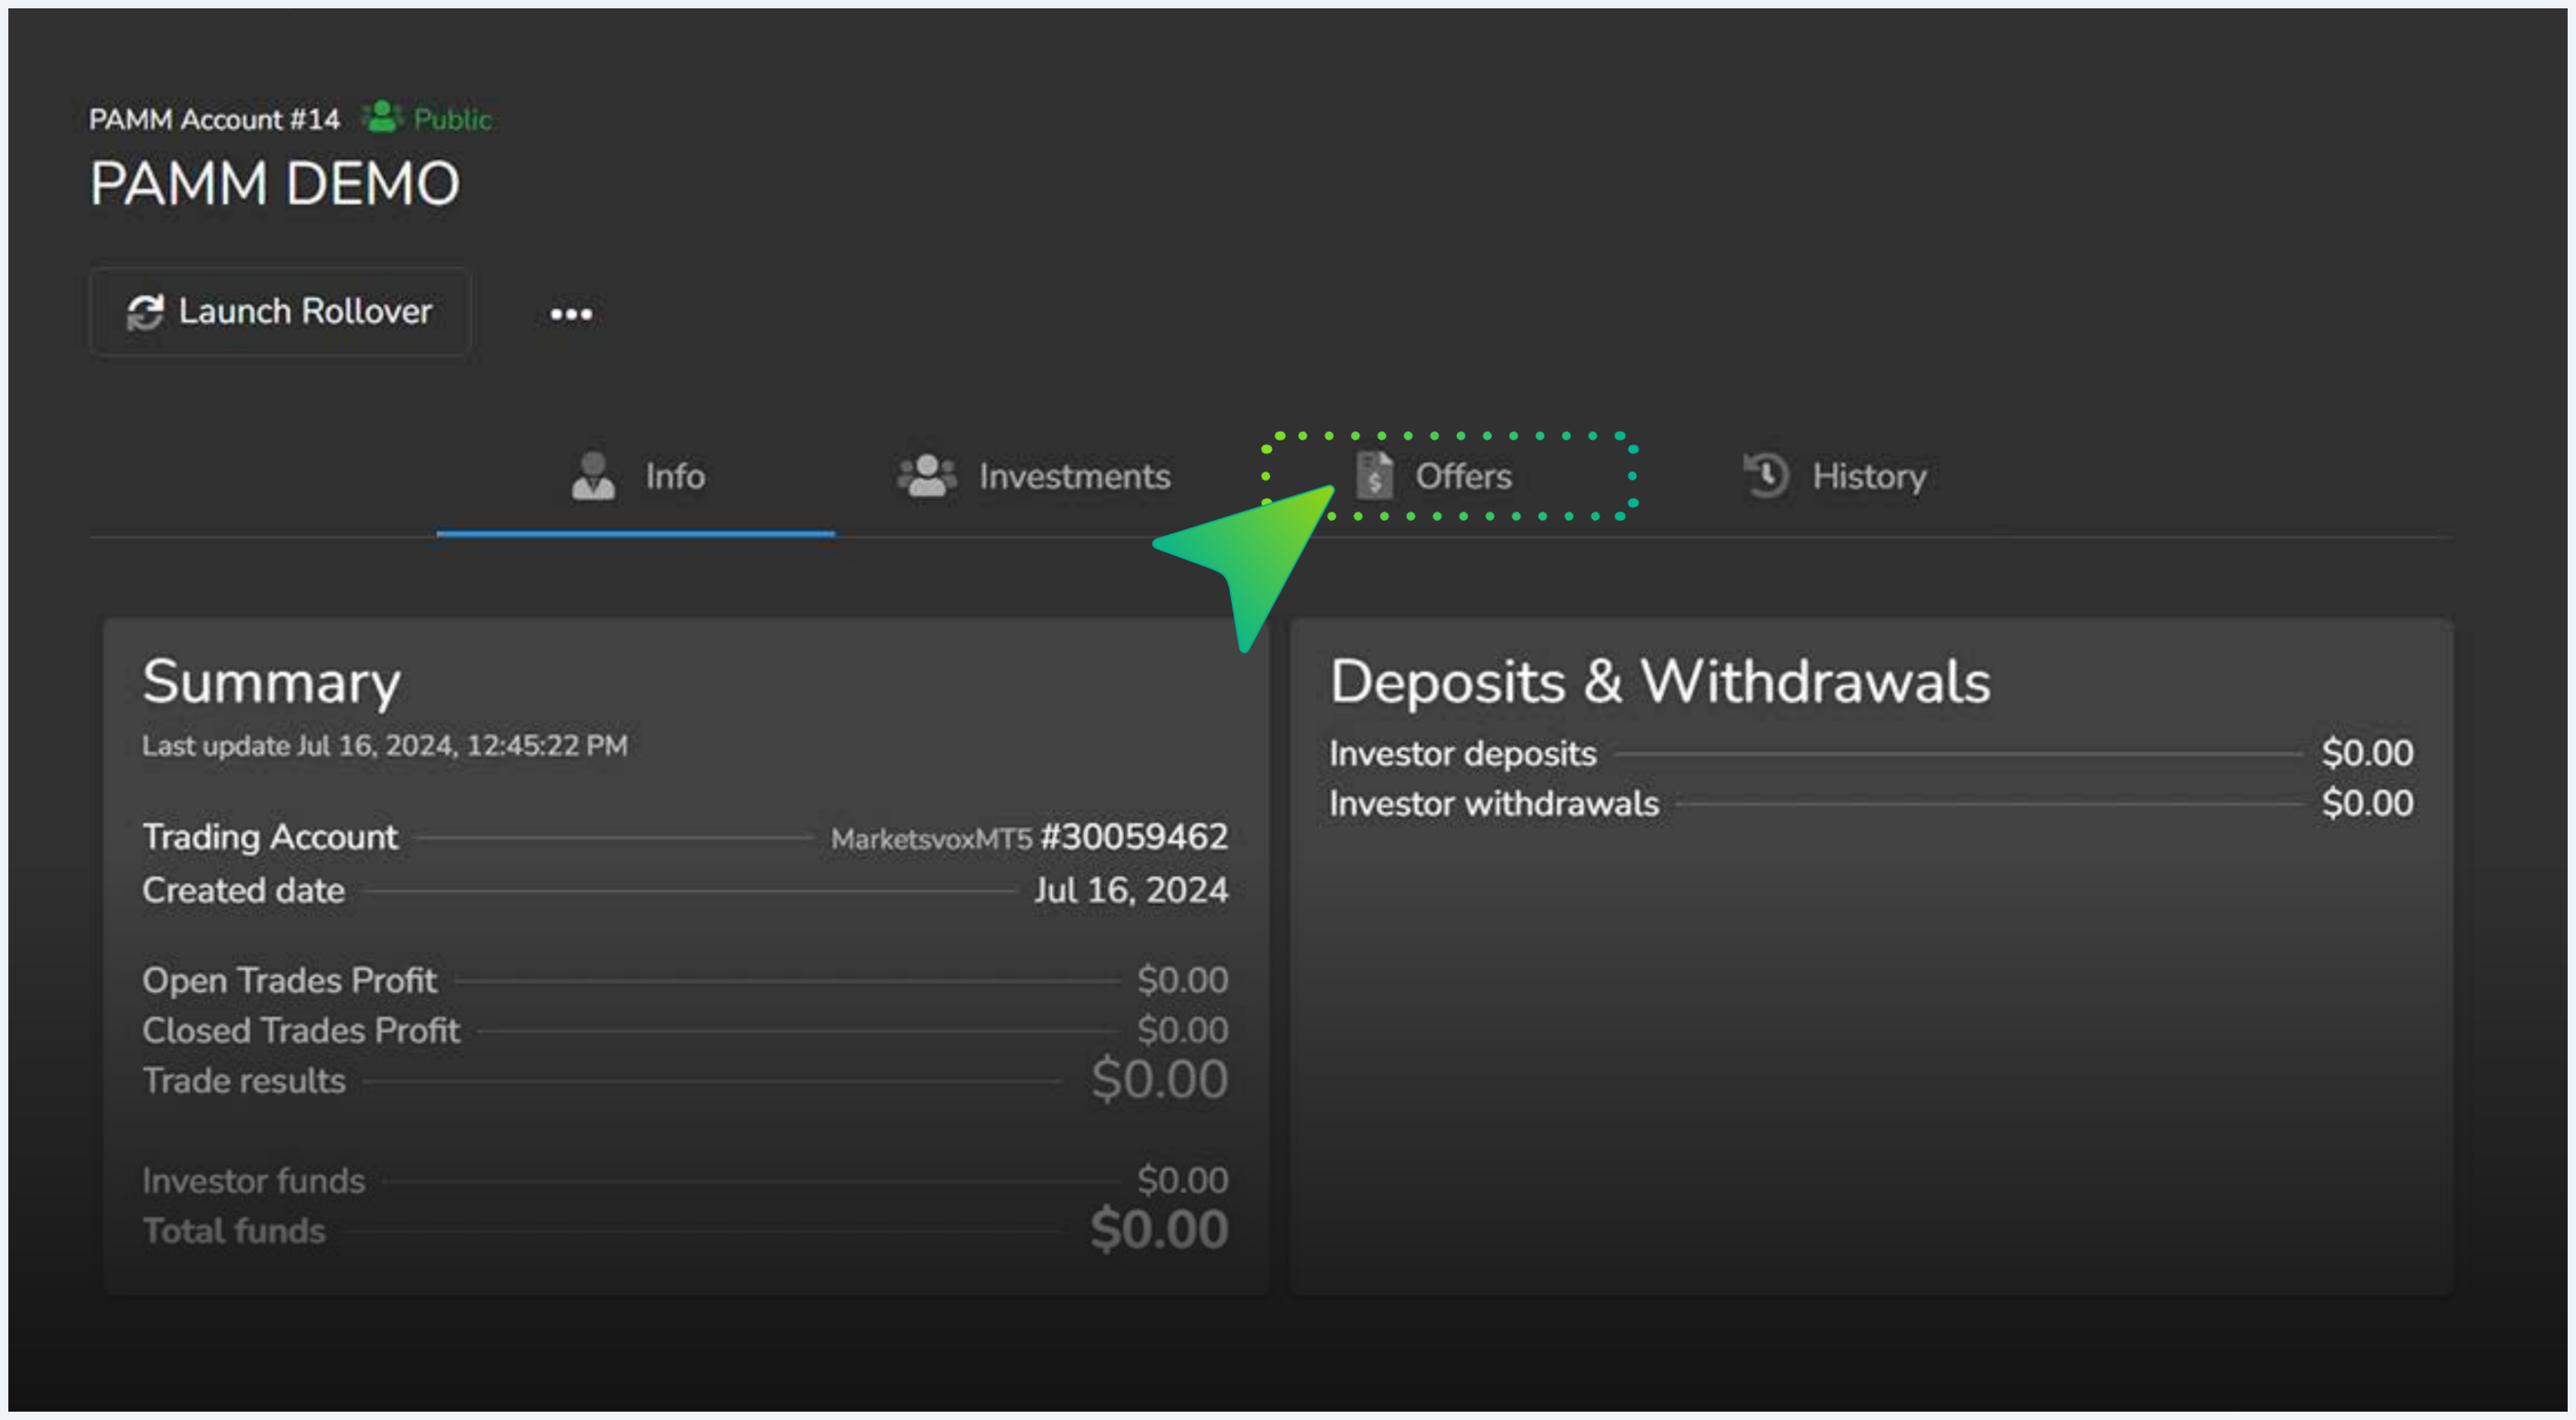Click the Closed Trades Profit $0.00 value

(1183, 1031)
